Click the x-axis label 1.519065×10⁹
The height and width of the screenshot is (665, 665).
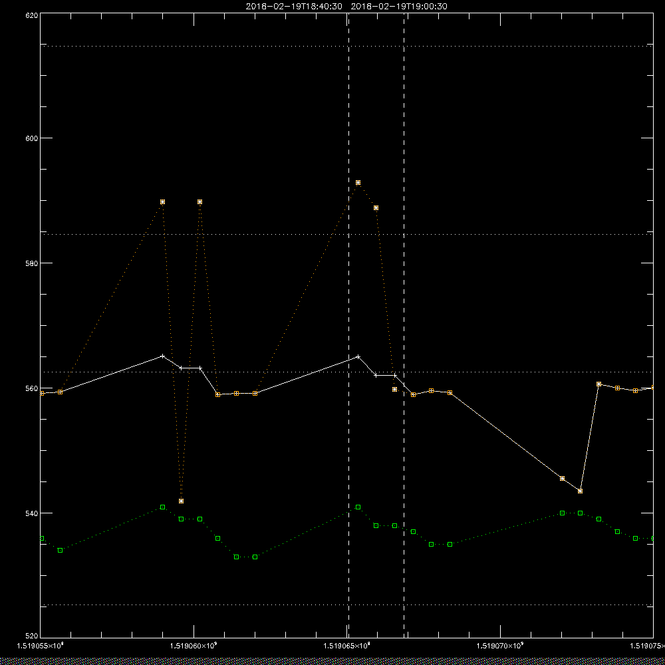(x=347, y=646)
